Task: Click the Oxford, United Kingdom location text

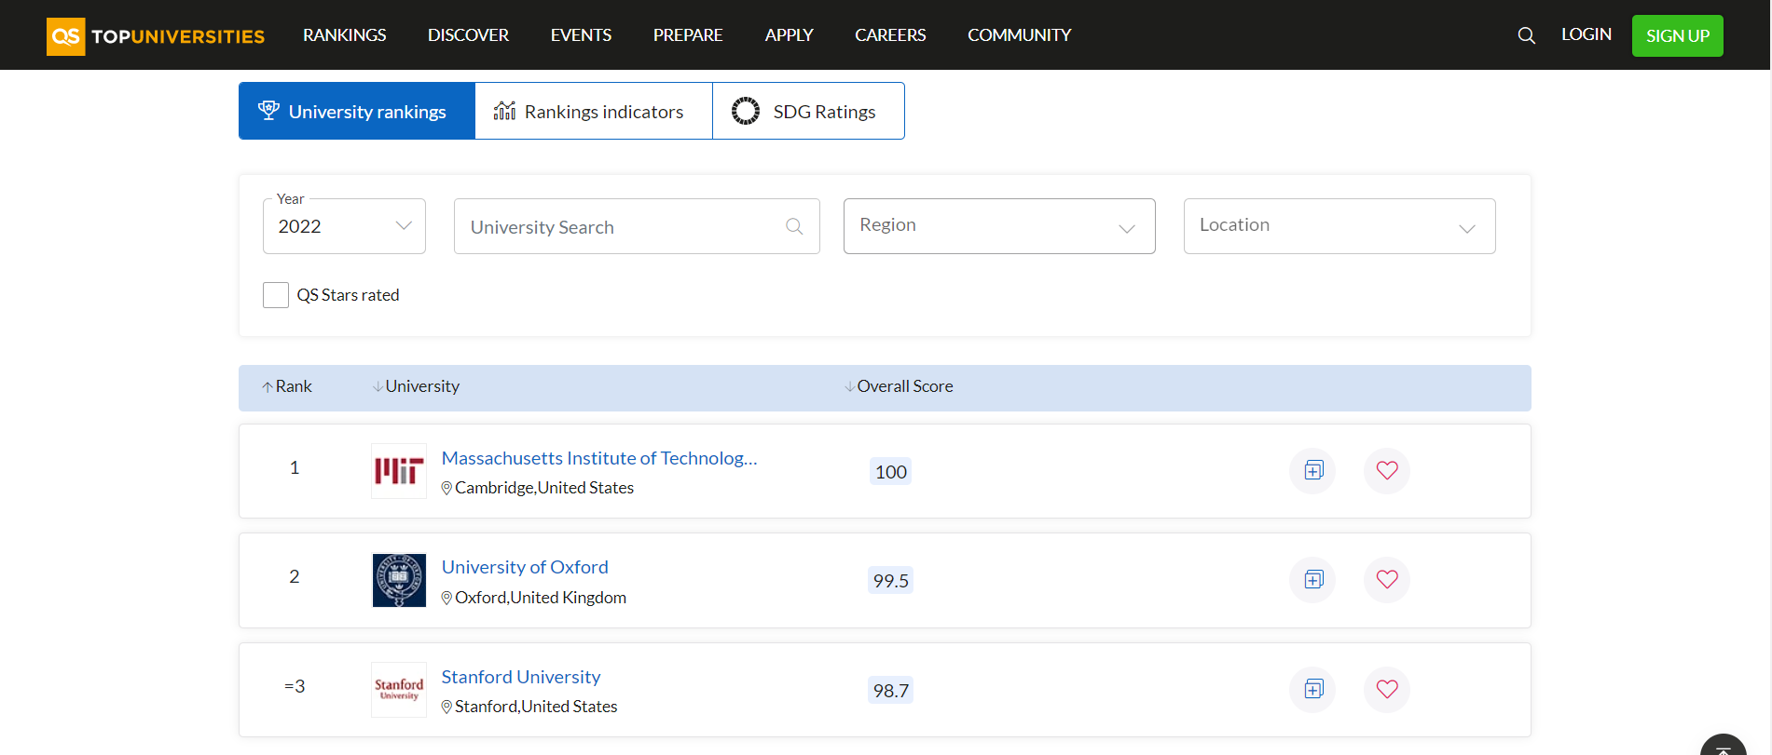Action: point(541,598)
